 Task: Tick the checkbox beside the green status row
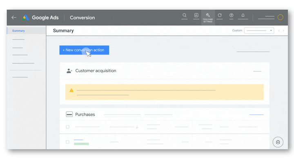click(67, 142)
